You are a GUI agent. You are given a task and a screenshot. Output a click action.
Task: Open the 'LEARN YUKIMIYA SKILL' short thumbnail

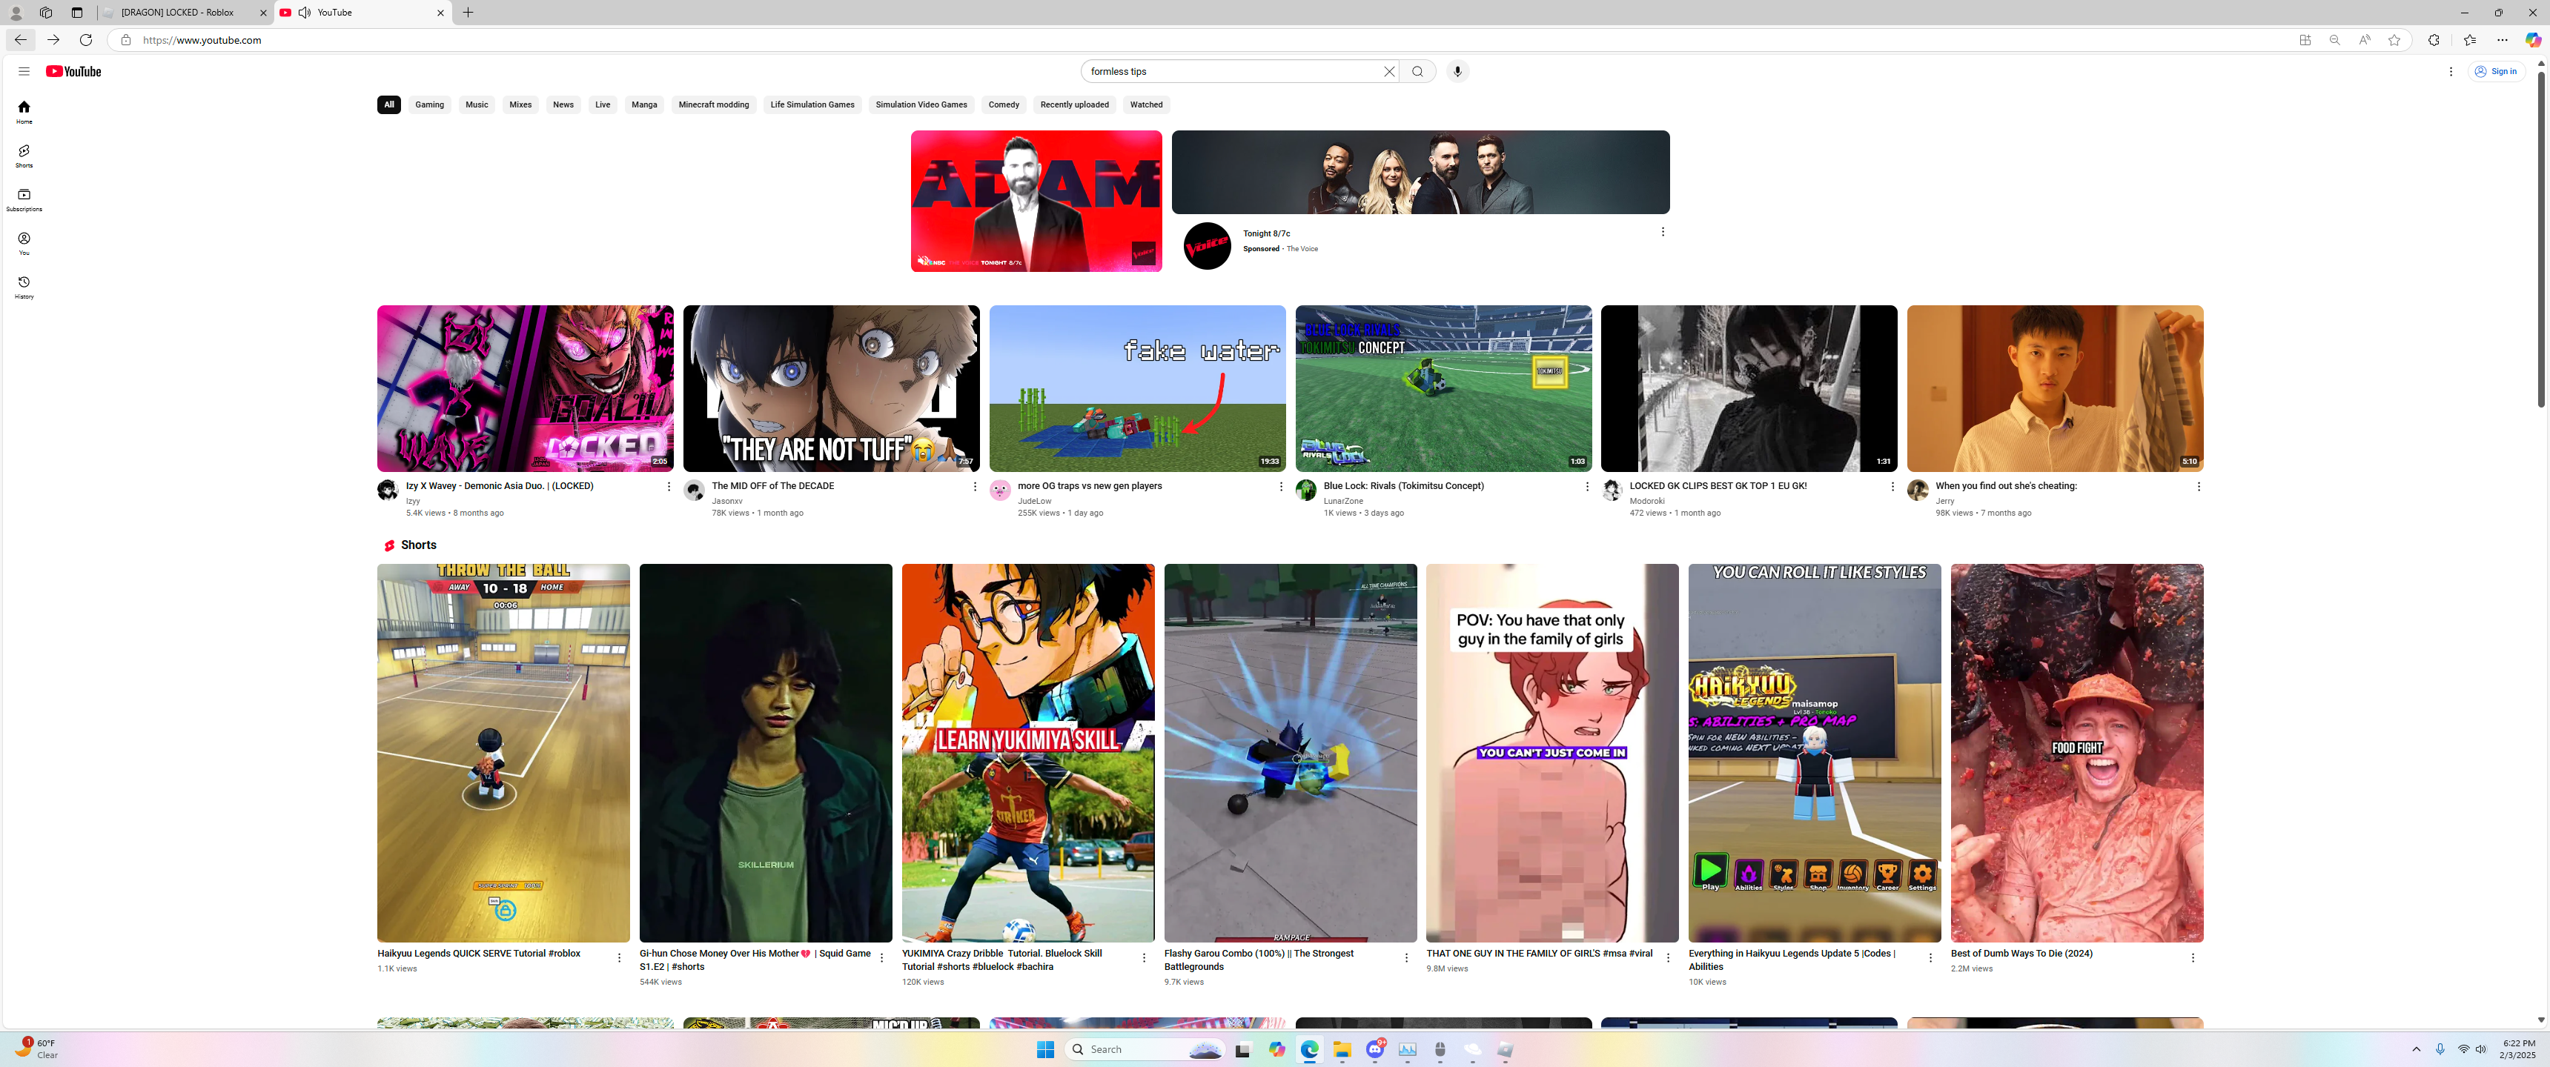click(1027, 754)
